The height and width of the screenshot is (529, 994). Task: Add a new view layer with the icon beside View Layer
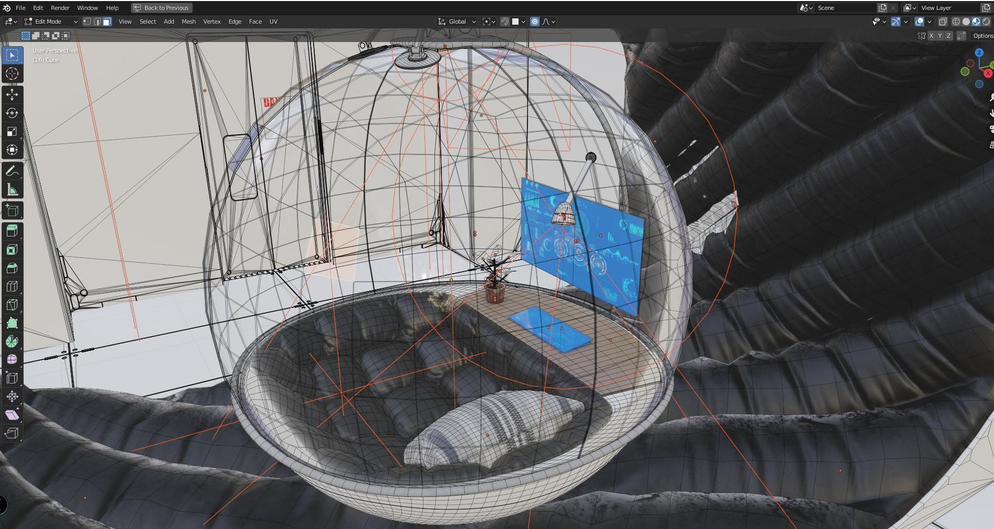pyautogui.click(x=986, y=8)
